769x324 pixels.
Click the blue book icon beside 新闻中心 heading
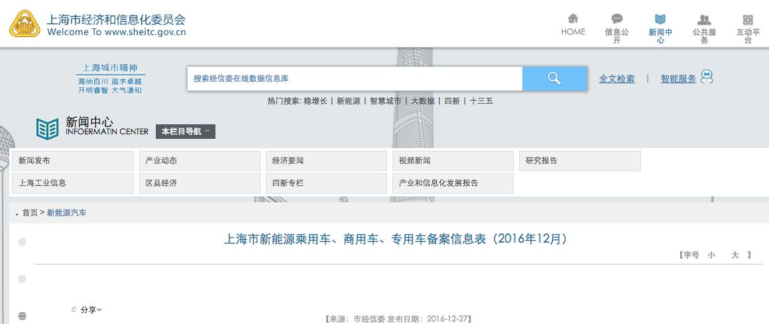48,129
